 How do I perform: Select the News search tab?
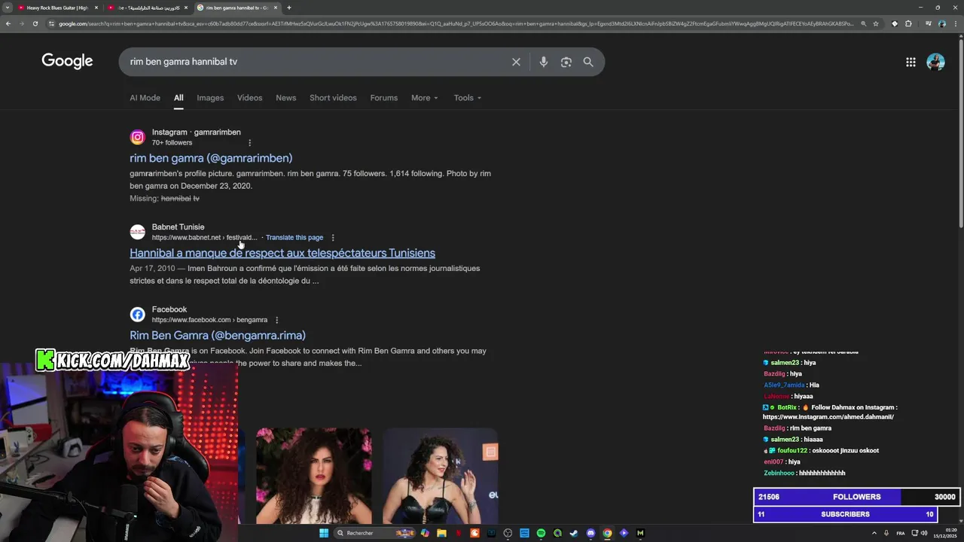point(285,98)
